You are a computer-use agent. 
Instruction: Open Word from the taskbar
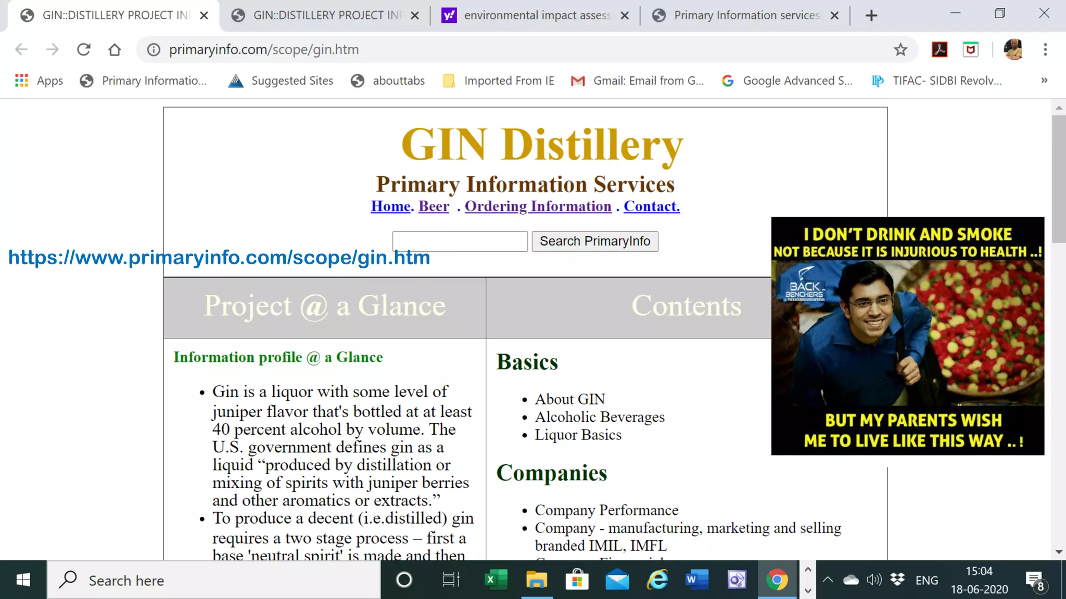(697, 580)
